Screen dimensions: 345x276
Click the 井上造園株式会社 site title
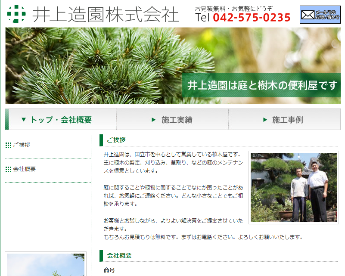click(106, 15)
